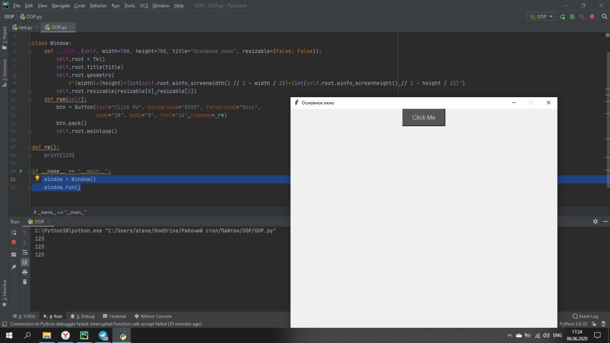Image resolution: width=610 pixels, height=343 pixels.
Task: Click the debugger connection failed status message
Action: (x=106, y=324)
